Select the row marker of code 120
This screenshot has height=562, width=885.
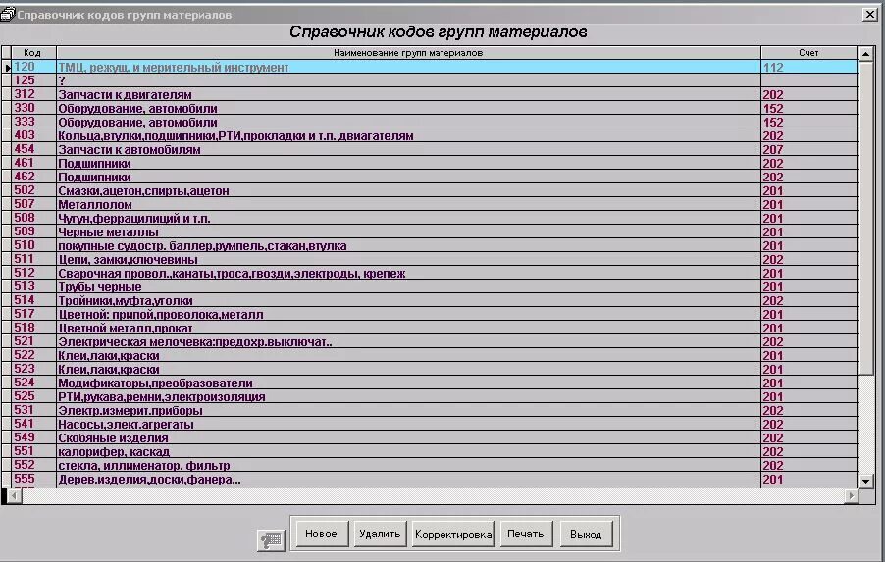coord(6,67)
